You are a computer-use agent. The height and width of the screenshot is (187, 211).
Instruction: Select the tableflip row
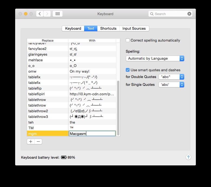72,88
